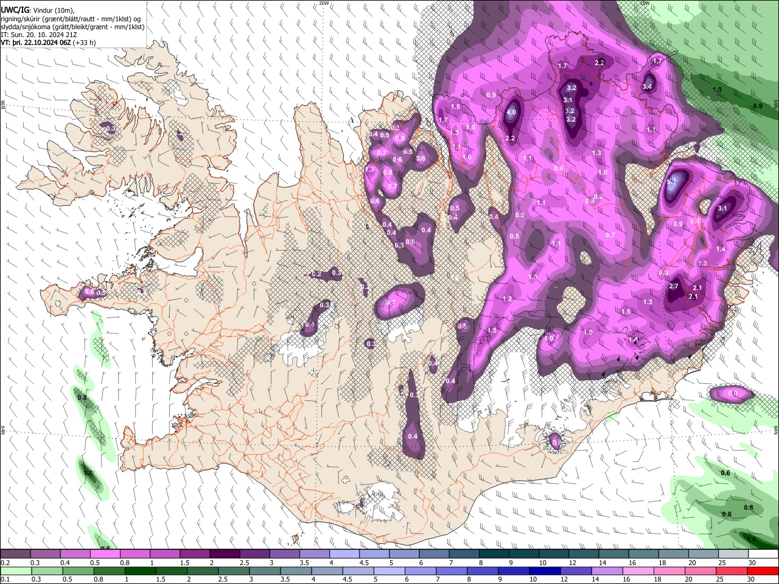Select the light gray 25–30 swatch in the top legend
Image resolution: width=779 pixels, height=584 pixels.
click(732, 554)
